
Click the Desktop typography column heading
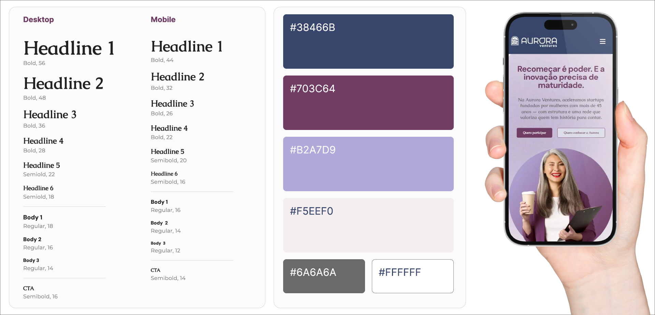tap(39, 20)
